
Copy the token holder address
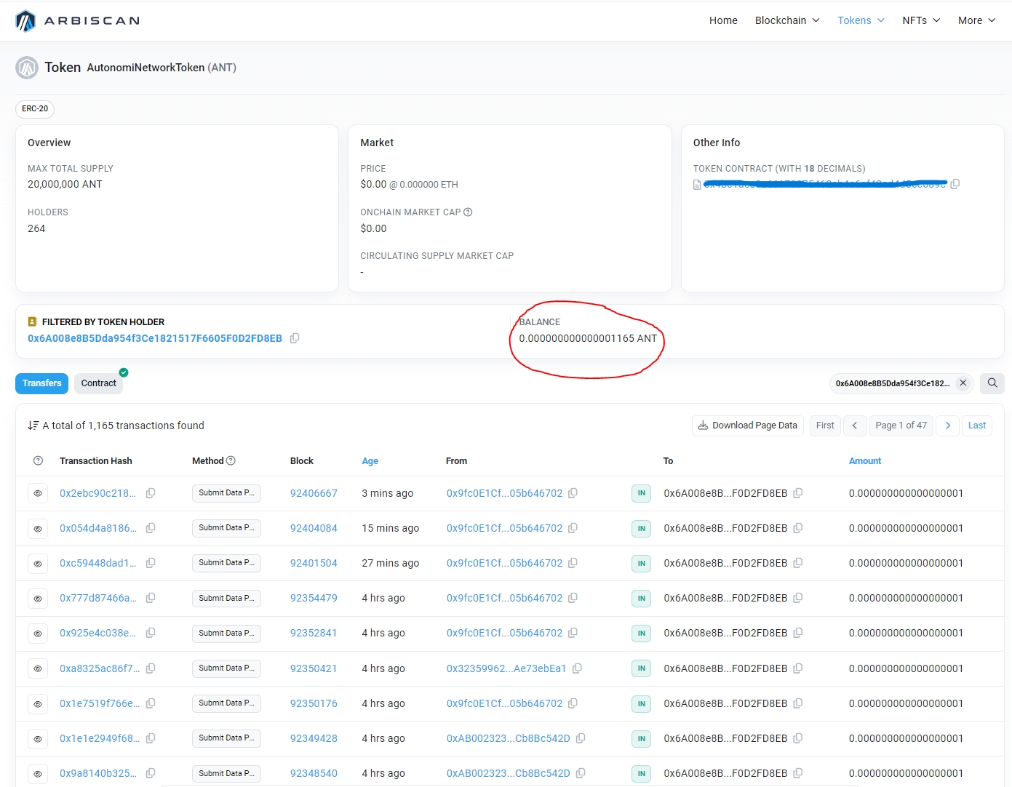295,338
